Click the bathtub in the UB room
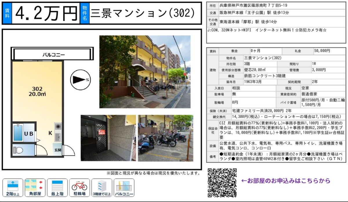Screen dimensions: 348x202 click(x=18, y=133)
